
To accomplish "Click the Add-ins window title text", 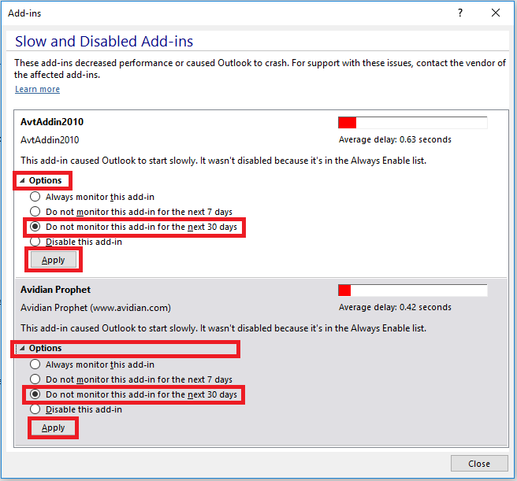I will pos(24,13).
